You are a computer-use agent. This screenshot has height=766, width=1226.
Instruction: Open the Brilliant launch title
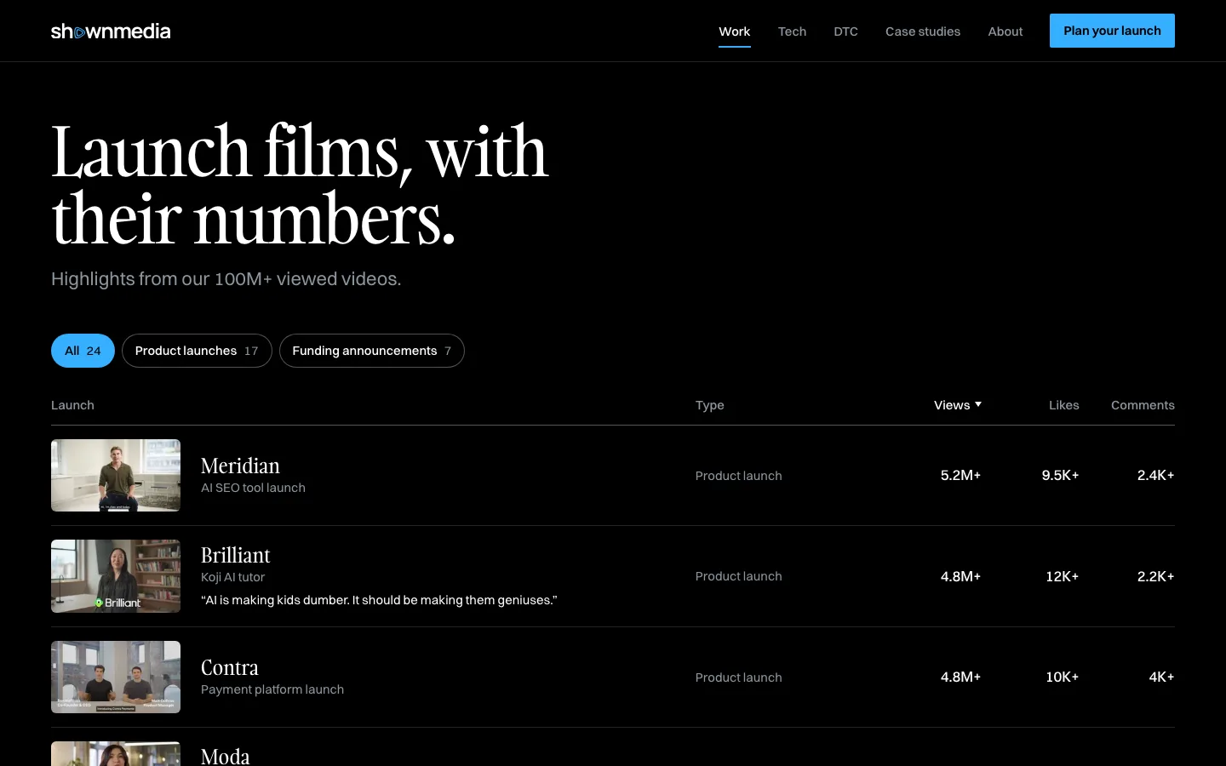point(236,555)
